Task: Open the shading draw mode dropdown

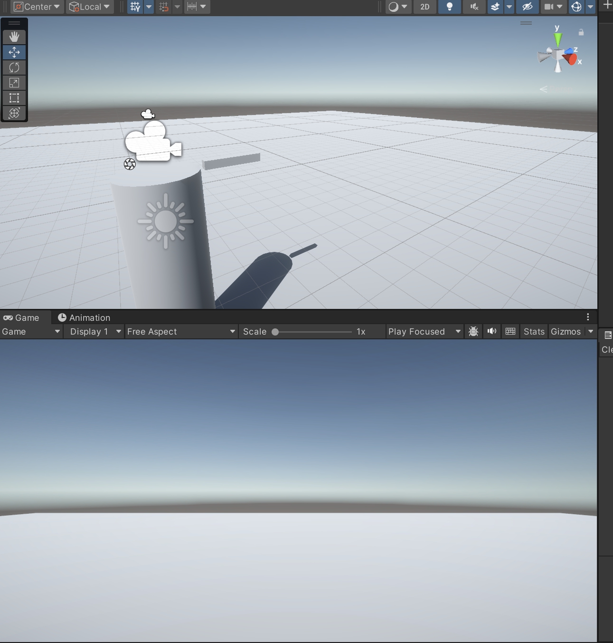Action: coord(398,7)
